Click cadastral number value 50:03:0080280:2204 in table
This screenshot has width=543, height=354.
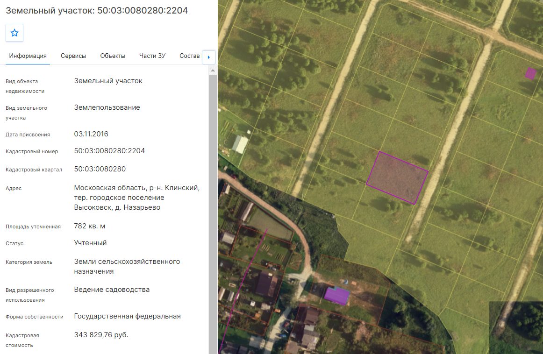109,151
